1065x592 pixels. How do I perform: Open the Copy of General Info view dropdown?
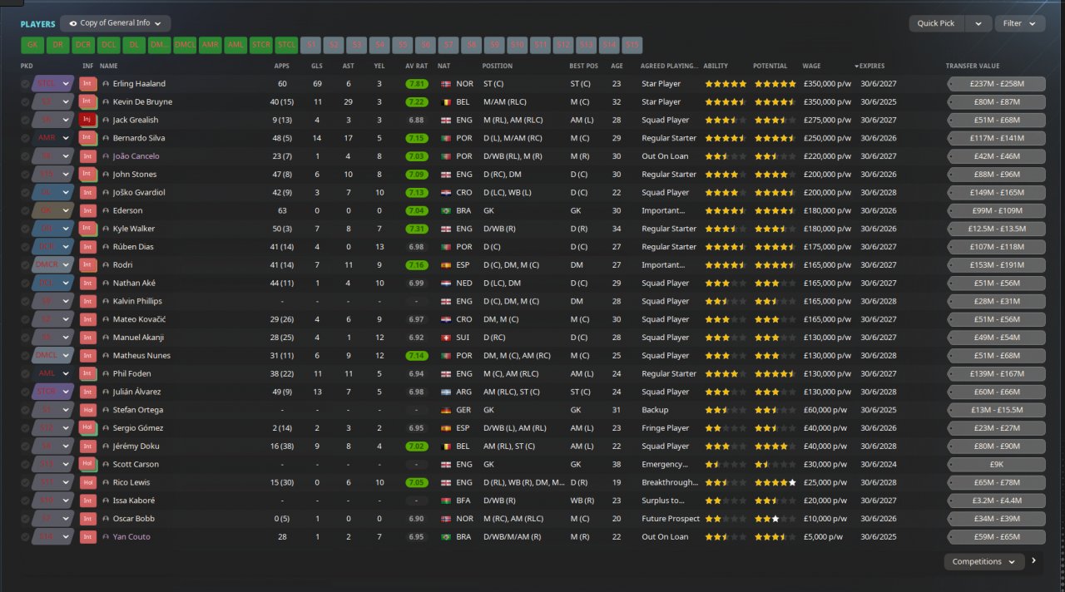coord(116,23)
